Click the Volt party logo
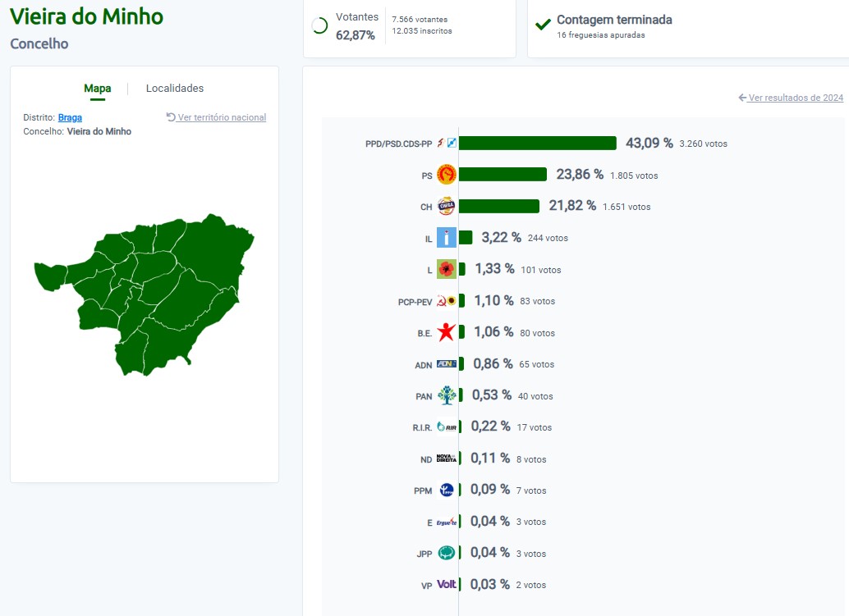The width and height of the screenshot is (849, 616). pos(446,584)
